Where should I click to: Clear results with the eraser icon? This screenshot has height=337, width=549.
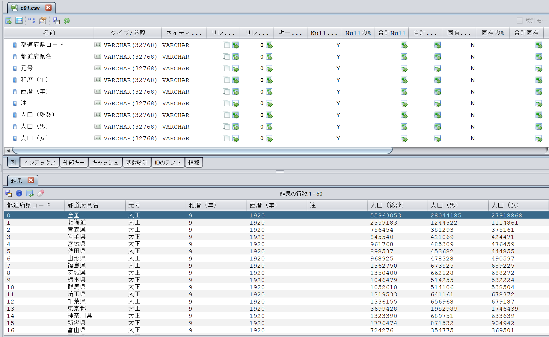pyautogui.click(x=41, y=193)
